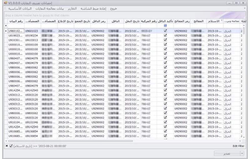Click the grid's vertical scroll down arrow
Screen dimensions: 250x159
[244, 137]
